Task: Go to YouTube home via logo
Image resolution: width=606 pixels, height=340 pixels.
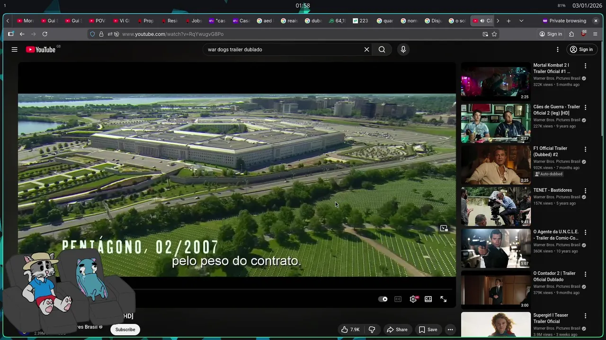Action: click(41, 50)
